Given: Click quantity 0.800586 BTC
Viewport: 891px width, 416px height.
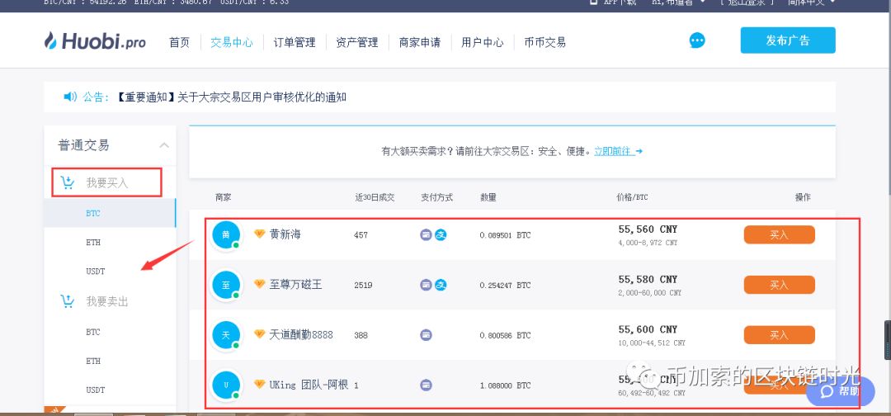Looking at the screenshot, I should [x=505, y=335].
